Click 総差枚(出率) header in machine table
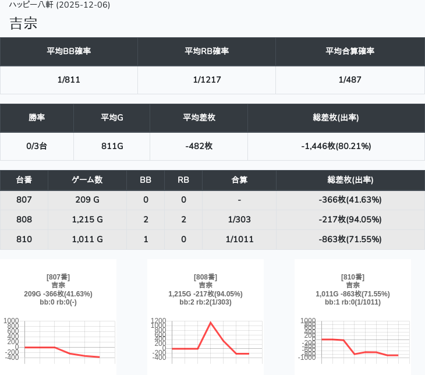425x375 pixels. (x=350, y=180)
